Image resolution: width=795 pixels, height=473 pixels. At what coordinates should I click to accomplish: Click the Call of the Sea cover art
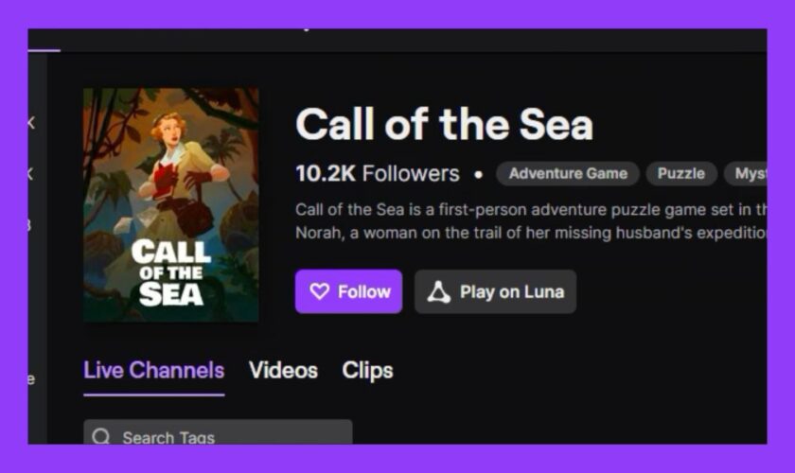[x=170, y=204]
